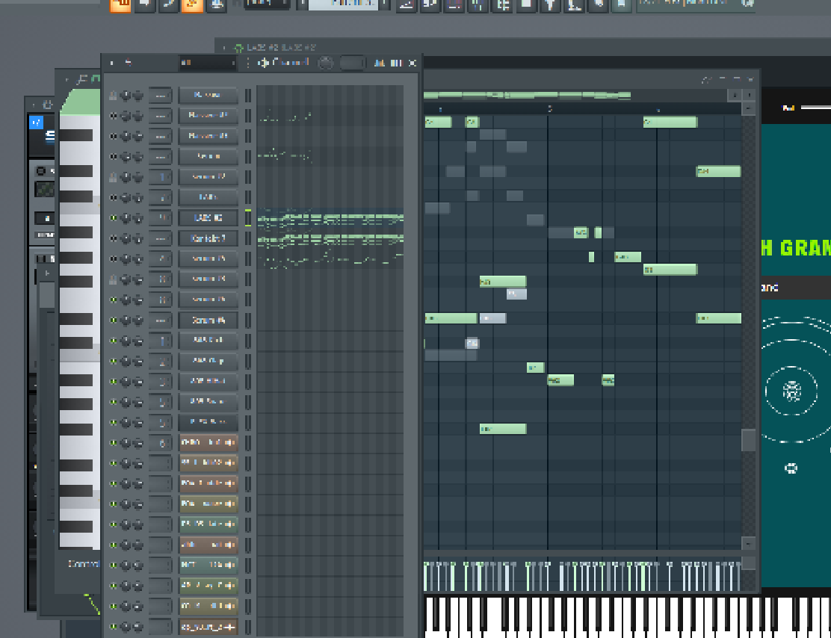Open the LABS #2 channel button
The width and height of the screenshot is (831, 638).
[x=208, y=218]
